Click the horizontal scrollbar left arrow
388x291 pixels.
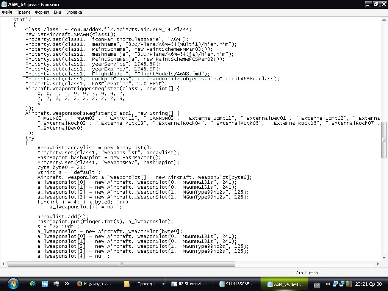[3, 264]
